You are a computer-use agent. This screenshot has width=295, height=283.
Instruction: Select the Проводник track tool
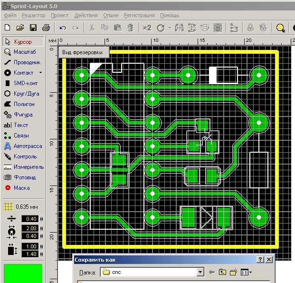point(23,62)
